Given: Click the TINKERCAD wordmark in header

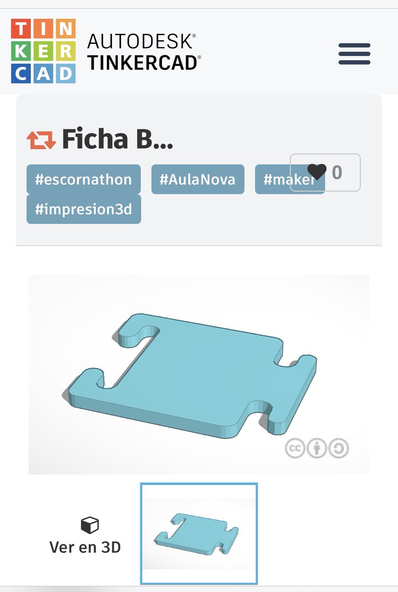Looking at the screenshot, I should (x=144, y=63).
